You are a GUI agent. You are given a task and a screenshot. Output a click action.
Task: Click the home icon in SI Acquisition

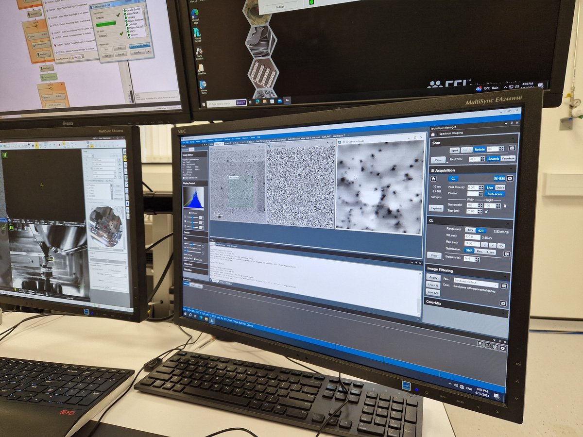(433, 179)
